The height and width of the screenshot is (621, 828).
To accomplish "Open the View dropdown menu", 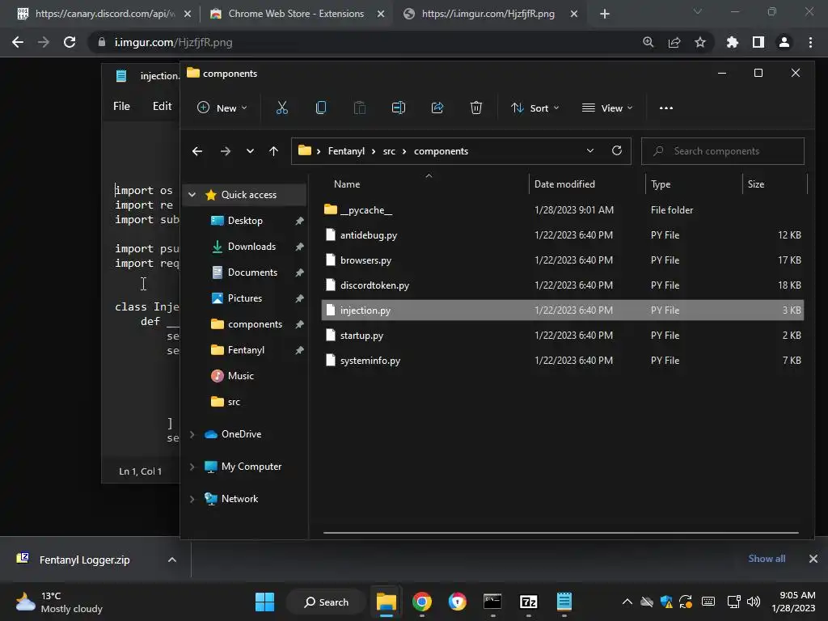I will tap(606, 108).
